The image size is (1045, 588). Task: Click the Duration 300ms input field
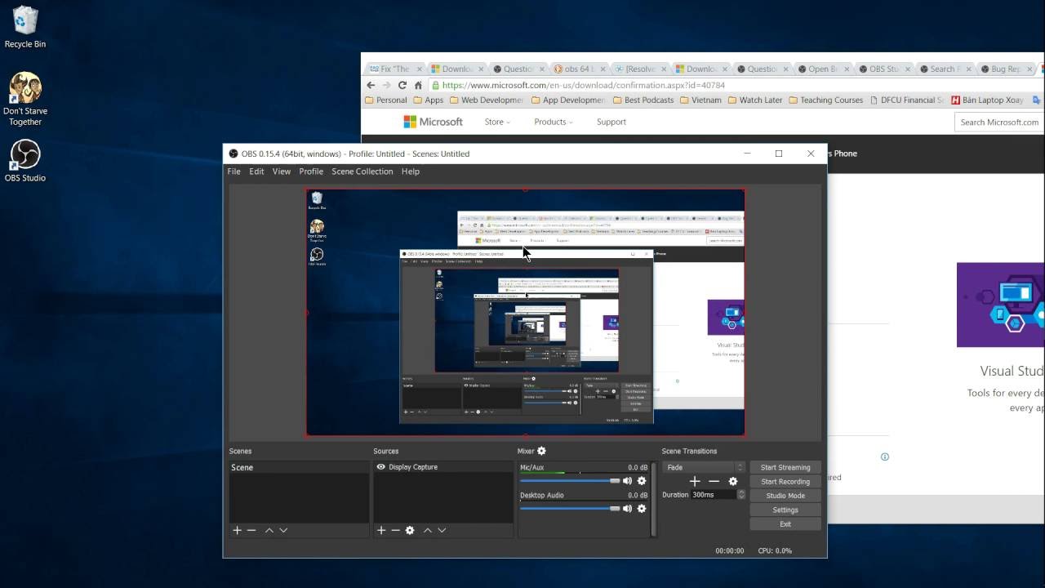(714, 495)
